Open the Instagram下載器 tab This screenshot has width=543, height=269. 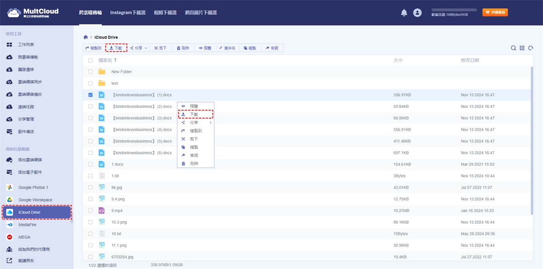tap(128, 13)
